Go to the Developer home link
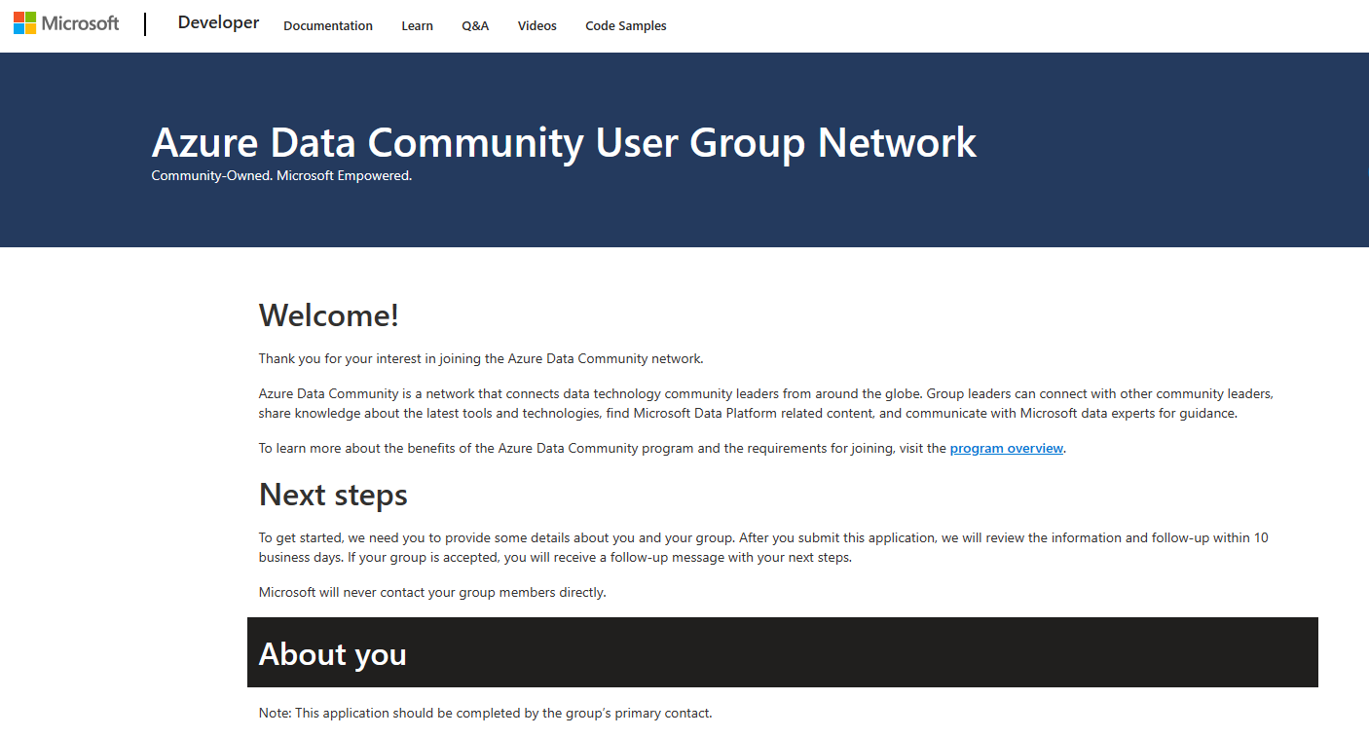The image size is (1369, 737). coord(218,23)
